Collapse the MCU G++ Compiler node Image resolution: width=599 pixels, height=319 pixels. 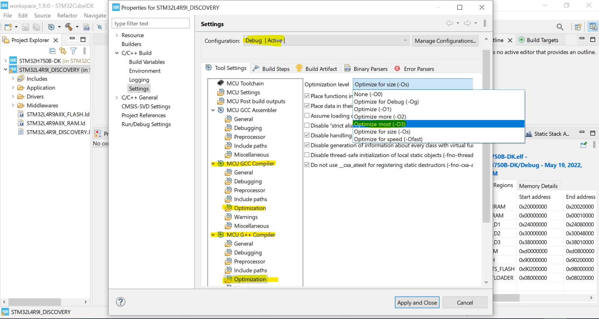pyautogui.click(x=213, y=235)
